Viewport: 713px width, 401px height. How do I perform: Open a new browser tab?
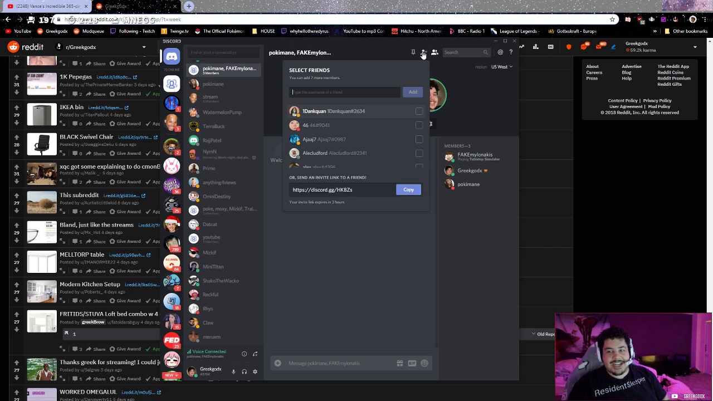coord(189,6)
